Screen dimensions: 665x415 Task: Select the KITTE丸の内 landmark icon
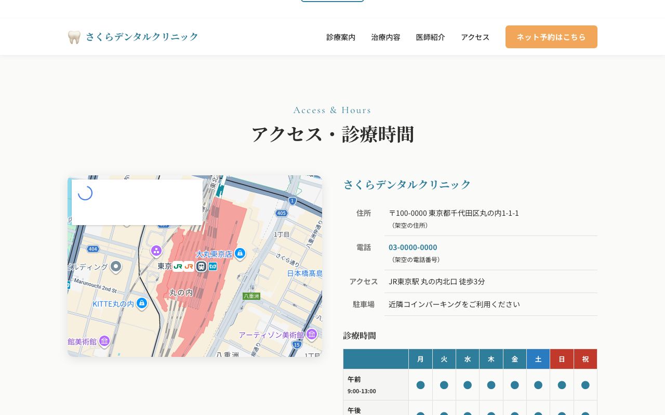click(141, 303)
